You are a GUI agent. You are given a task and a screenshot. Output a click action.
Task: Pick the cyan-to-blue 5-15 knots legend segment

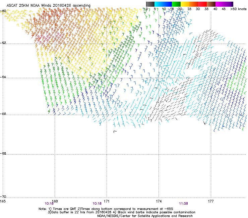(163, 4)
